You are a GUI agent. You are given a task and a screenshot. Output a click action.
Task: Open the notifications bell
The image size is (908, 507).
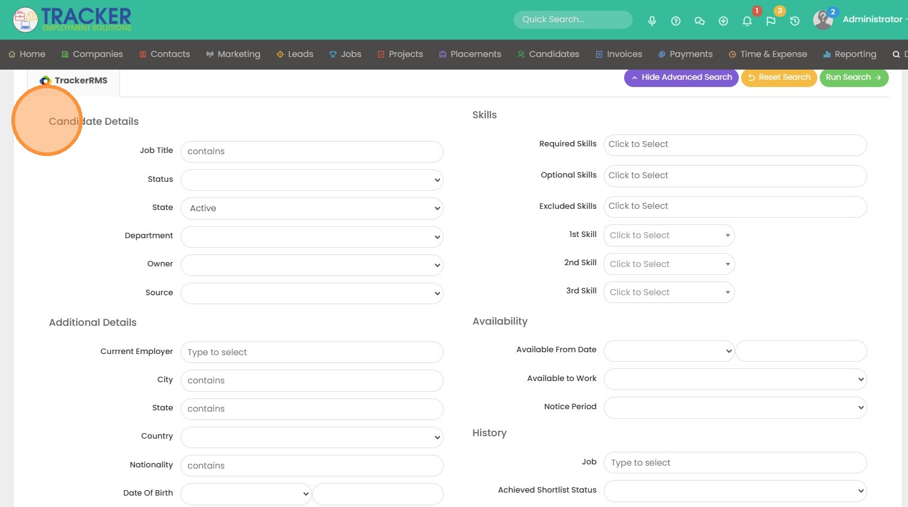tap(747, 21)
